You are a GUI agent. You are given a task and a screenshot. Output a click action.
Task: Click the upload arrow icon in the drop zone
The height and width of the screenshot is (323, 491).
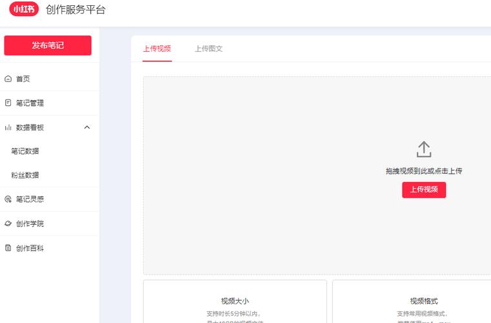click(423, 149)
